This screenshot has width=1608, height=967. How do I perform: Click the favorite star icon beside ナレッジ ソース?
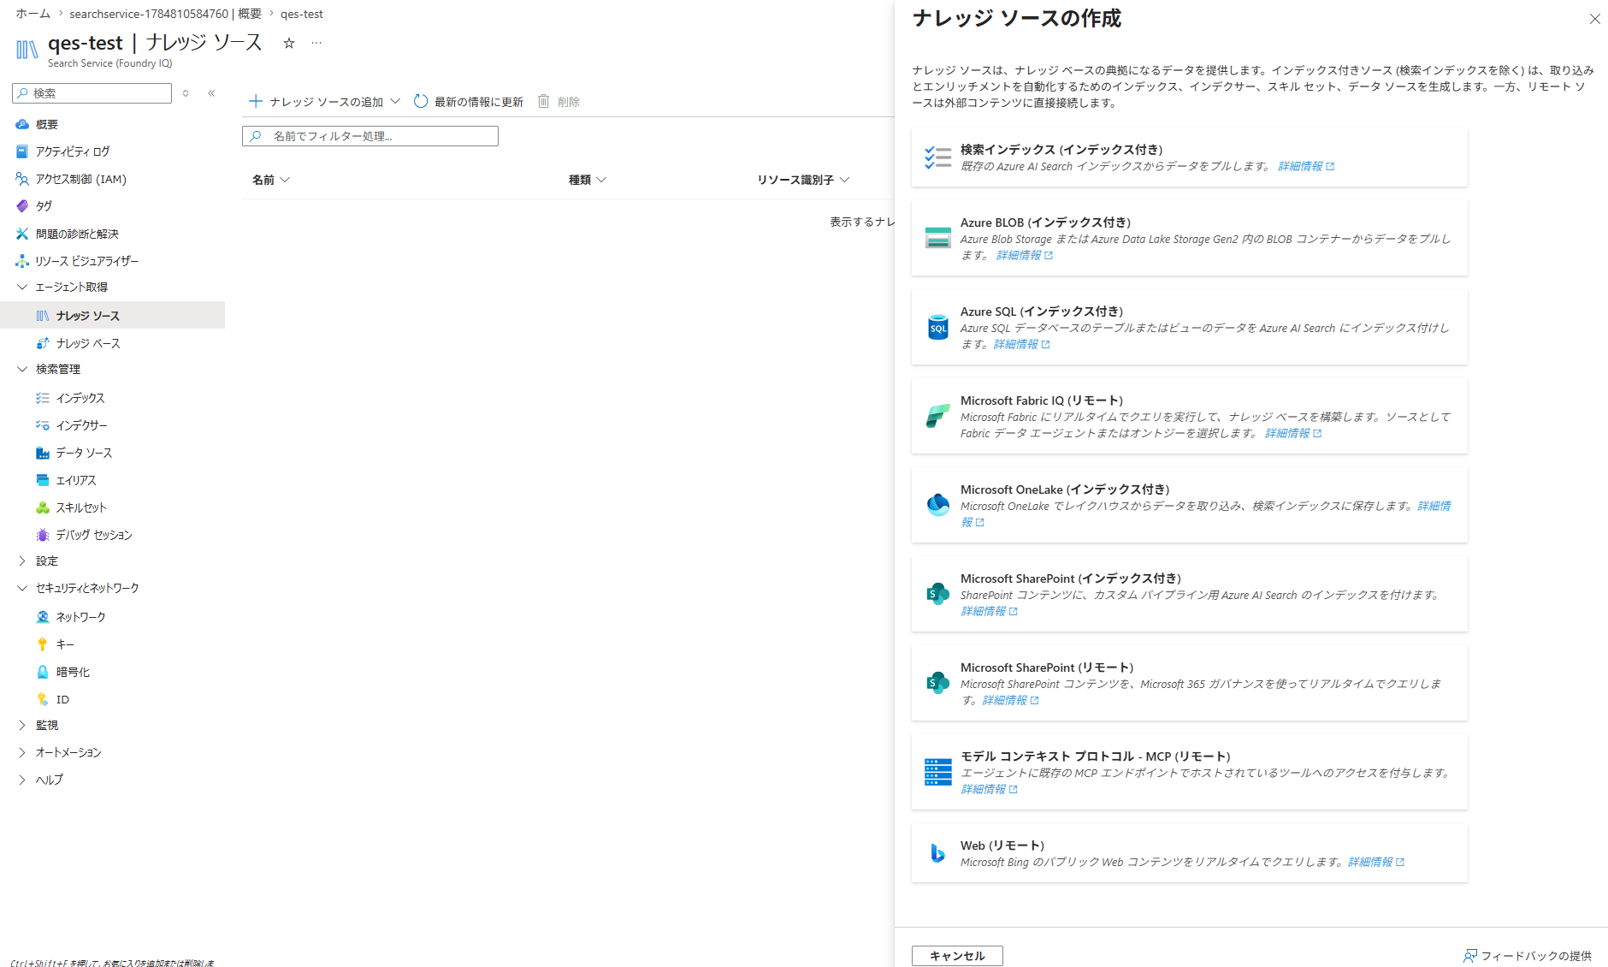289,43
